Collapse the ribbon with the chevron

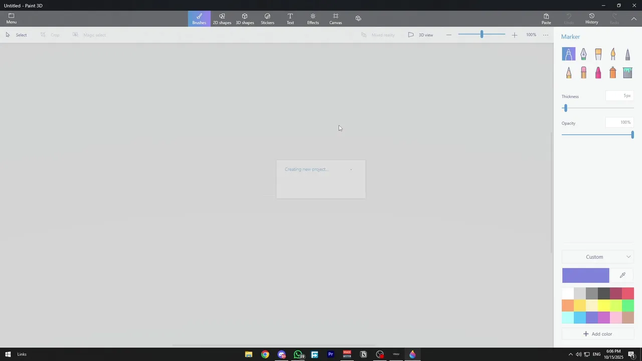pos(634,19)
